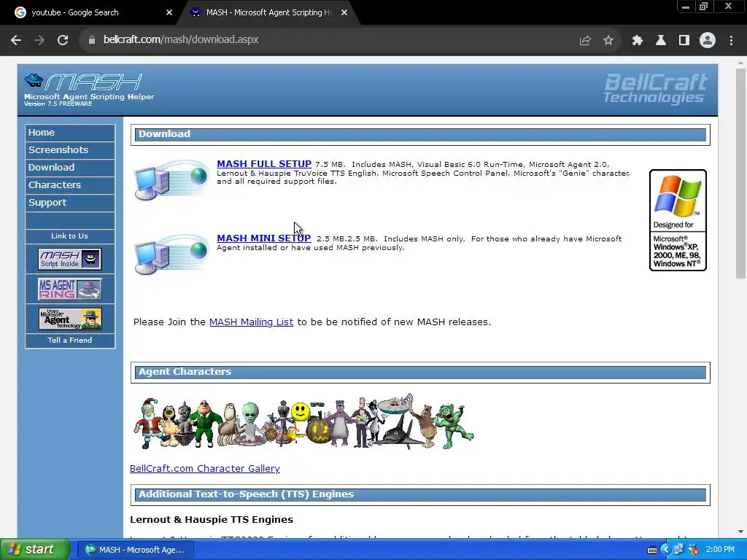Share this page icon in address bar

click(585, 41)
